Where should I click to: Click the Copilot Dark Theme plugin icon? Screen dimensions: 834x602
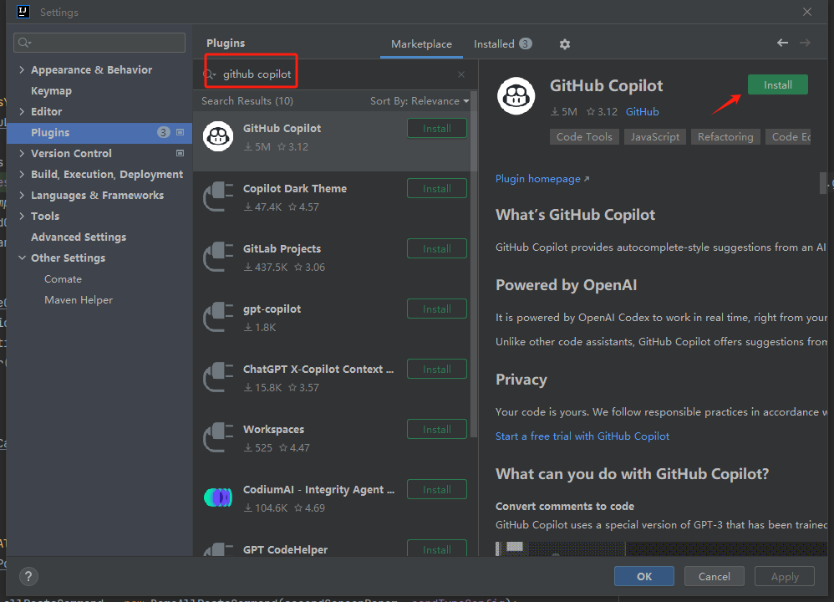point(218,197)
